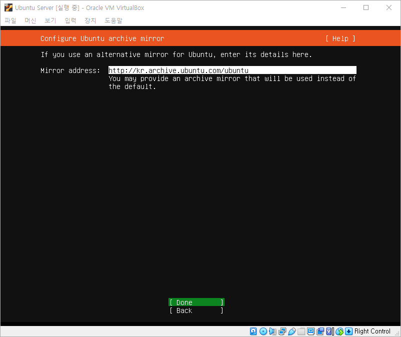This screenshot has width=401, height=337.
Task: Open the 머신 menu
Action: pyautogui.click(x=30, y=20)
